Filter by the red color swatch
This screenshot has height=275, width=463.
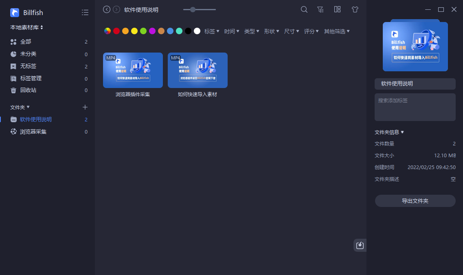click(116, 31)
